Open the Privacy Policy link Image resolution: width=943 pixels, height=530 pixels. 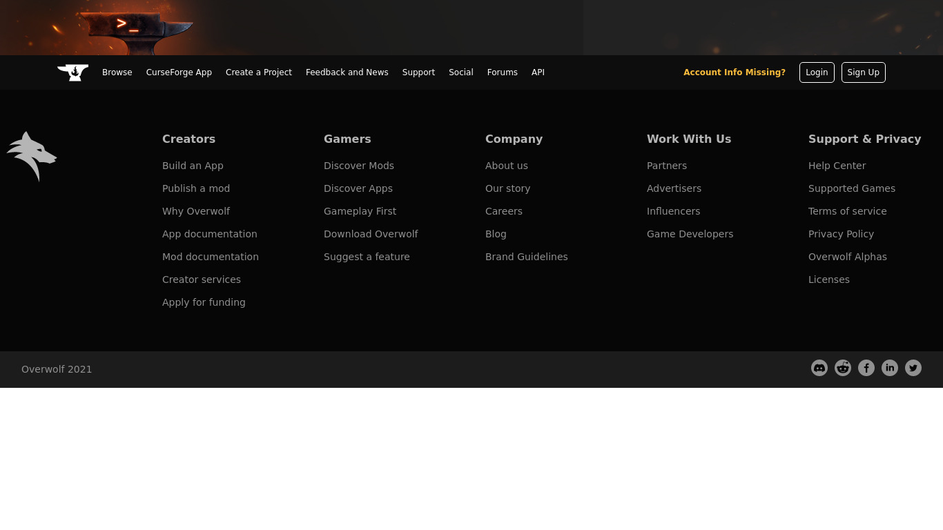841,234
